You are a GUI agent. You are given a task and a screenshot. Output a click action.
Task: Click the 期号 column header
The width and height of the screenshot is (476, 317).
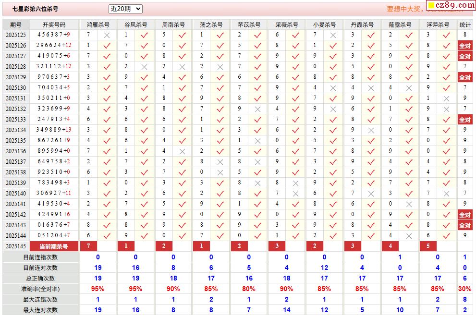click(16, 25)
